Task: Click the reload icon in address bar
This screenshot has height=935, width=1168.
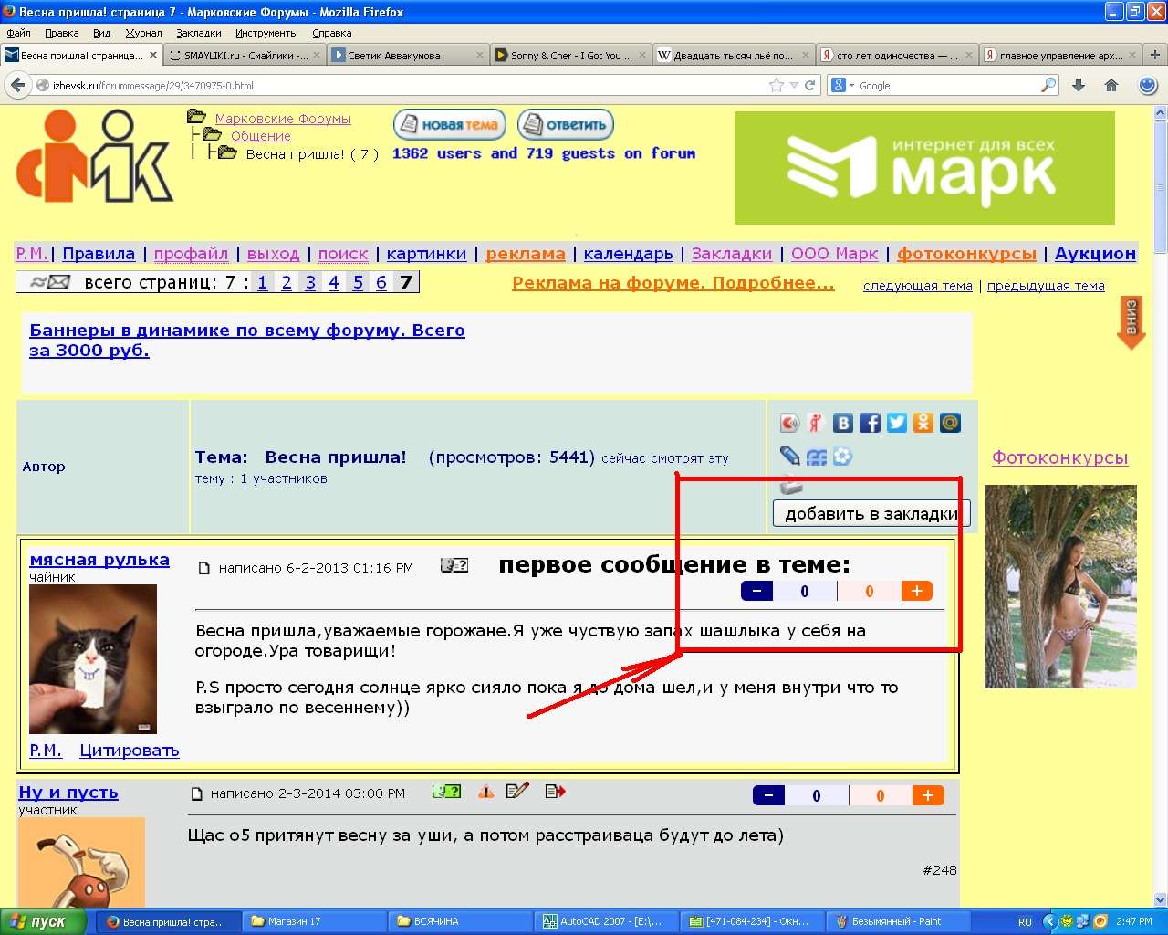Action: [x=809, y=85]
